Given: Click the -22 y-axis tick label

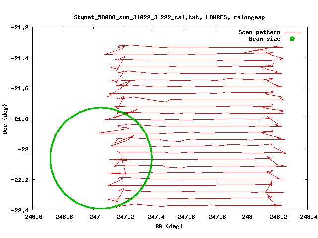Looking at the screenshot, I should tap(22, 149).
